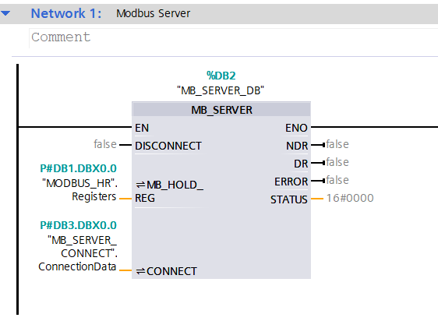
Task: Select the false value at DR
Action: coord(337,162)
